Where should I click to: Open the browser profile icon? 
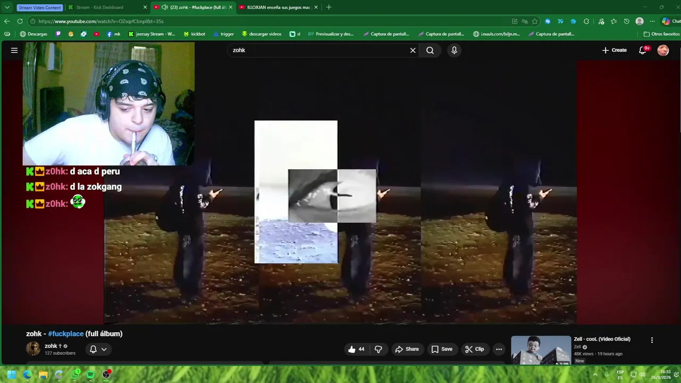(x=640, y=21)
